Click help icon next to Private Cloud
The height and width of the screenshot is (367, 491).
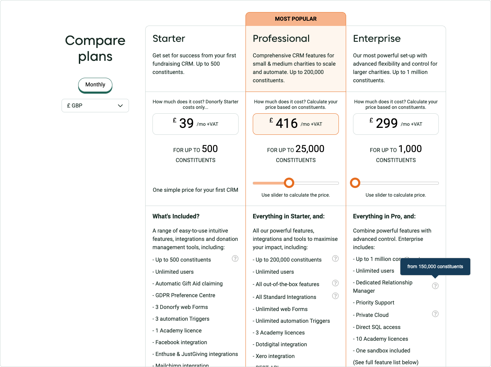(435, 314)
